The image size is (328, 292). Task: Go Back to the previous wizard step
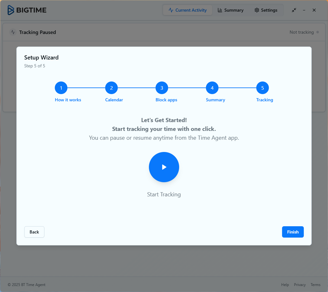tap(34, 232)
